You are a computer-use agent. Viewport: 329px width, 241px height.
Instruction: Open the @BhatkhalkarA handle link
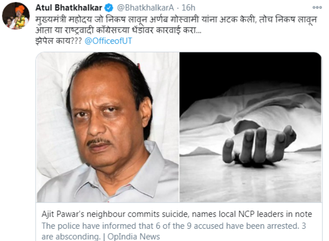coord(145,8)
